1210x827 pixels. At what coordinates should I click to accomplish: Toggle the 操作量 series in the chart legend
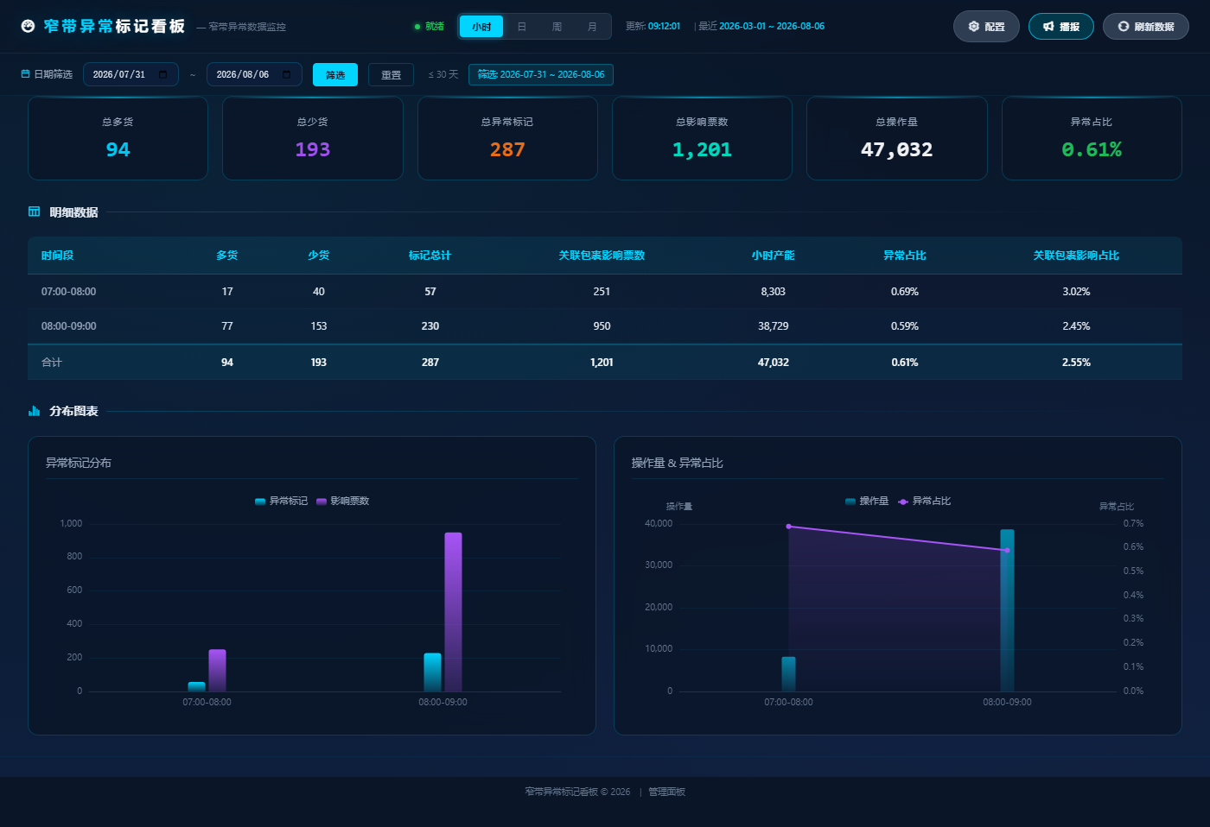[867, 501]
